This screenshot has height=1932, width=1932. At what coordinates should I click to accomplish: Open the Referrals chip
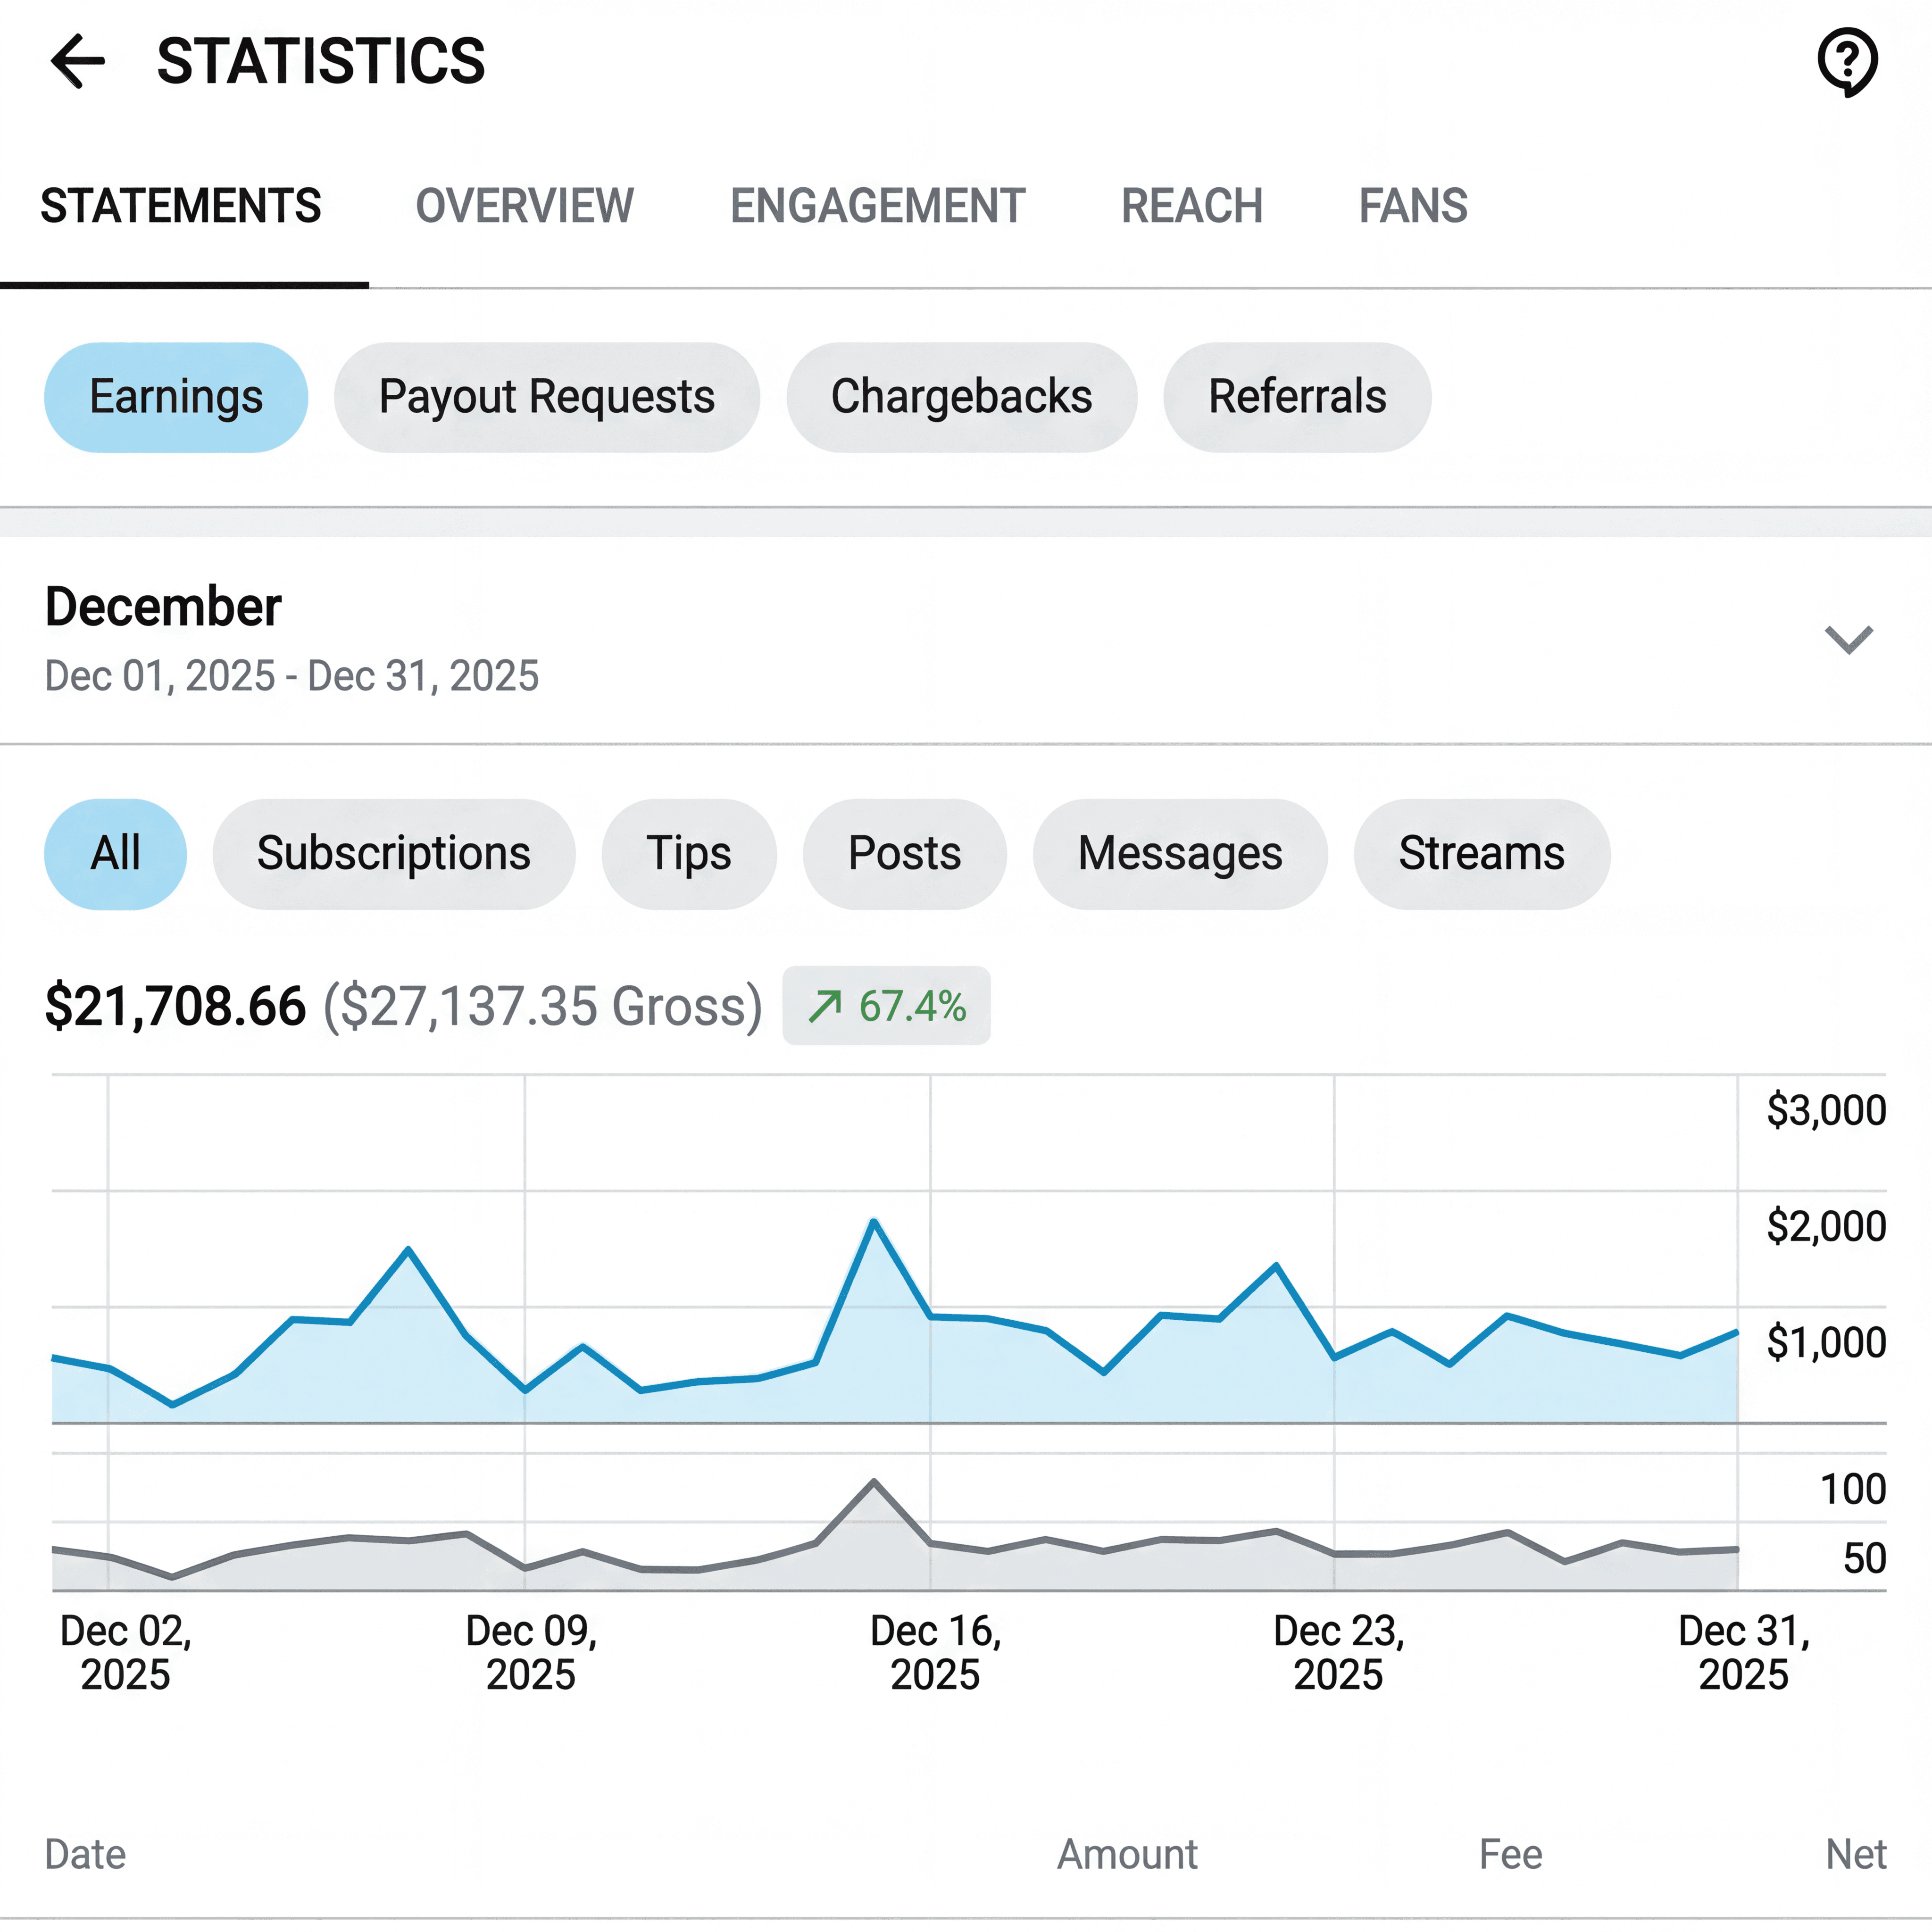(1297, 397)
